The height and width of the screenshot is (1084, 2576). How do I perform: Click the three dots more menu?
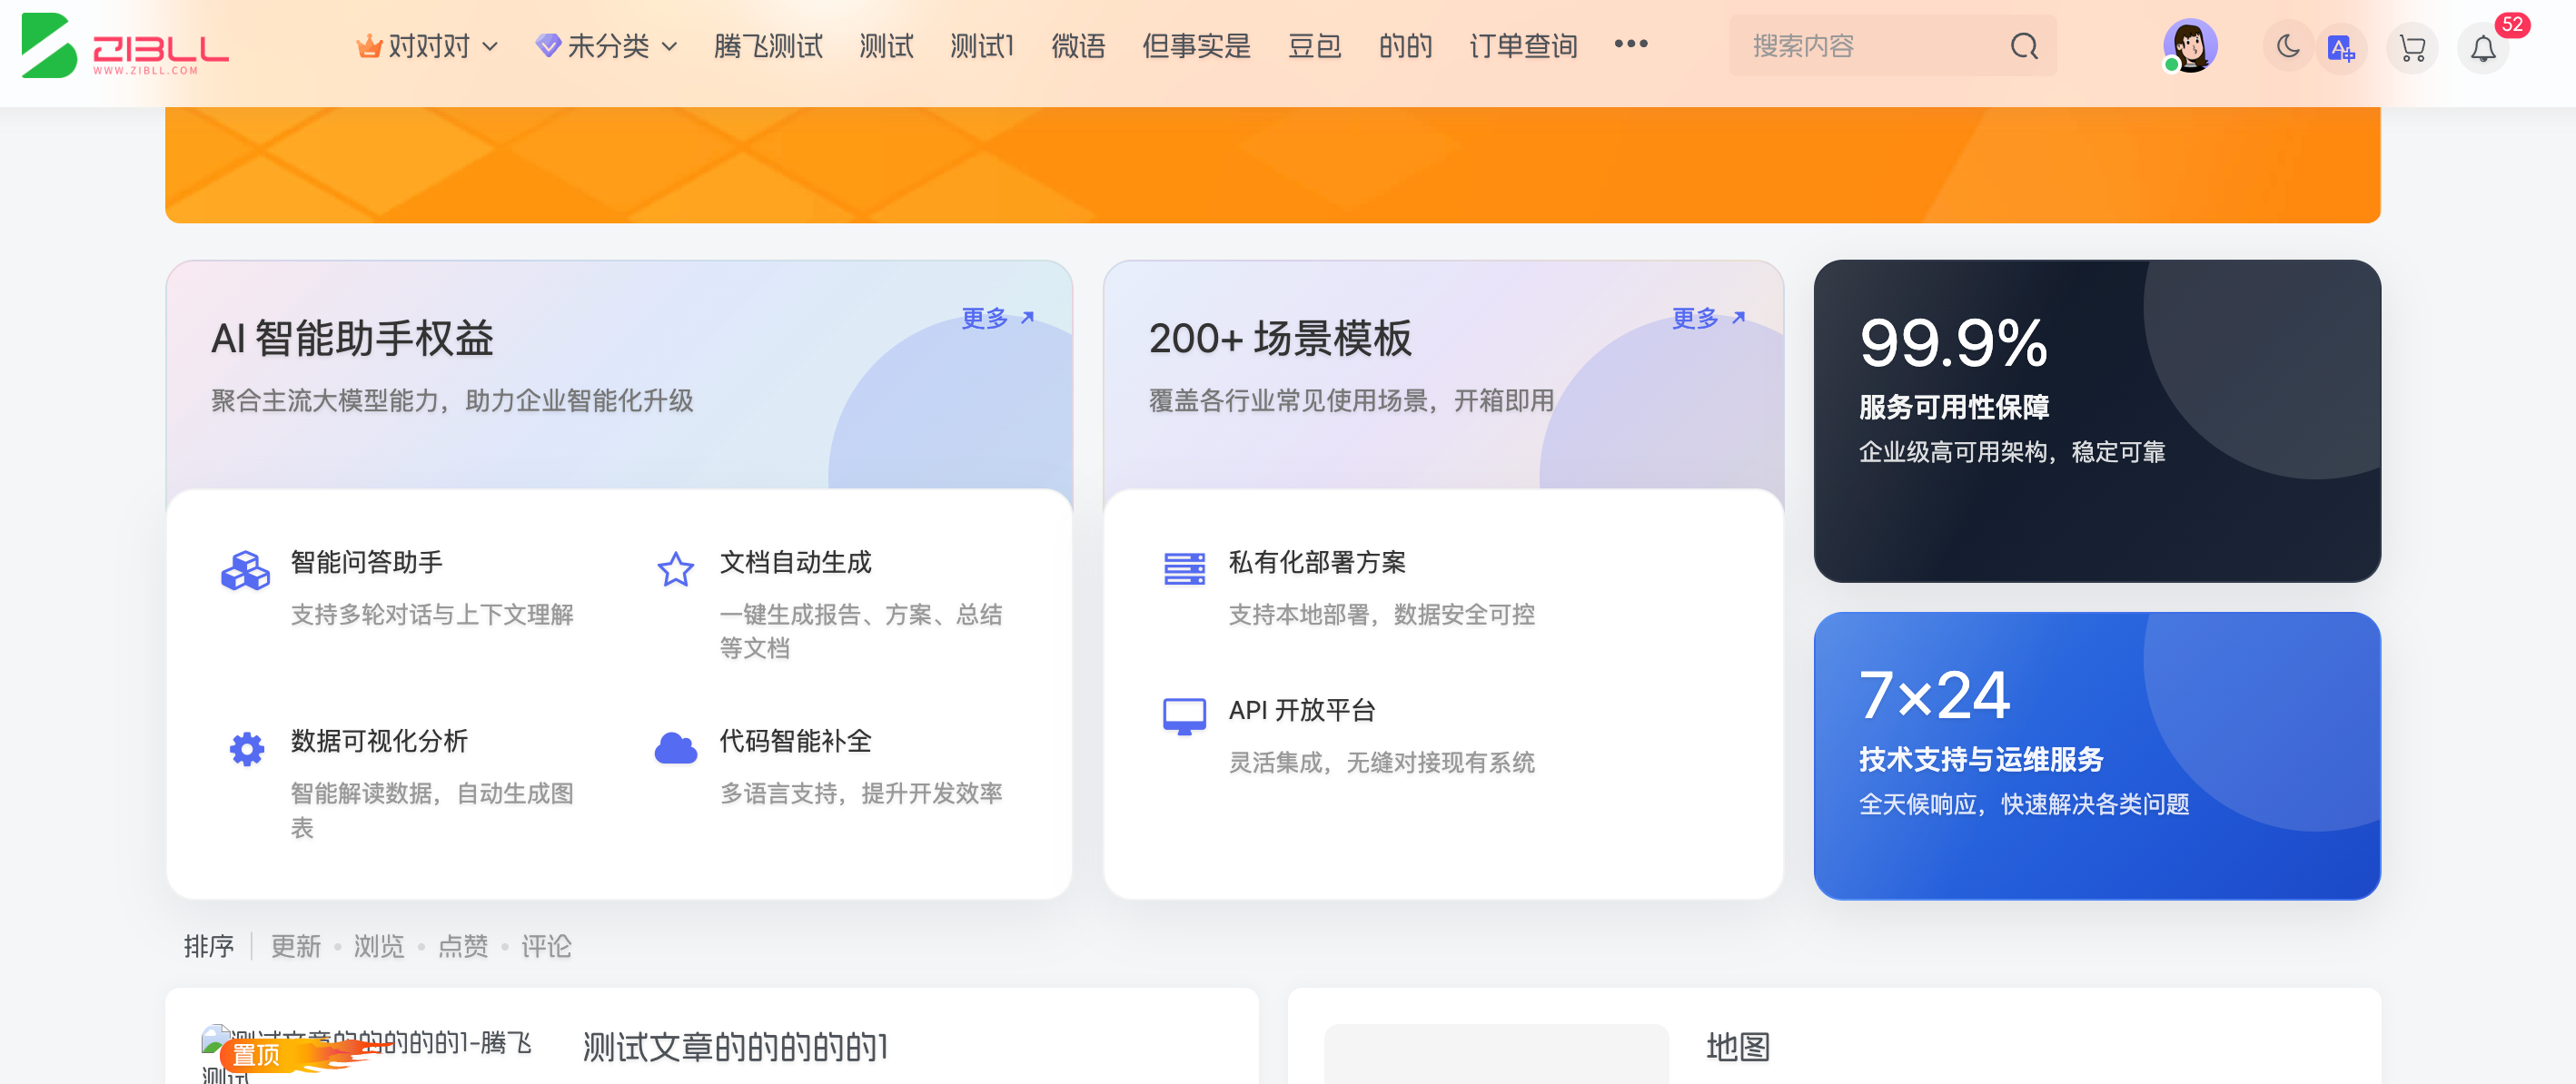click(1631, 44)
